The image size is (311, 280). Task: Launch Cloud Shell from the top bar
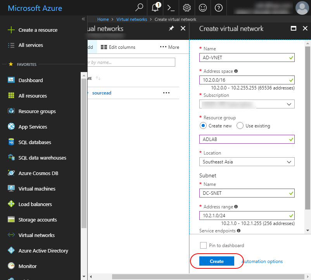click(x=171, y=8)
